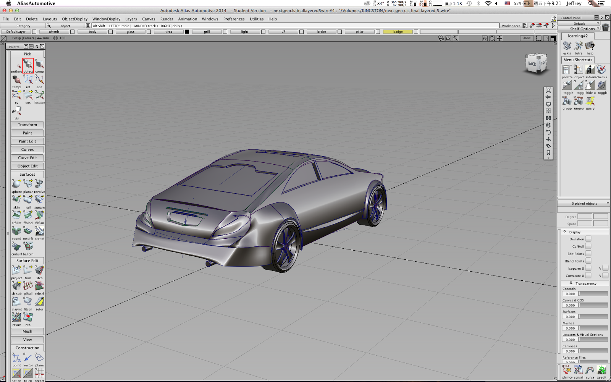Enable Edit Points display
Viewport: 611px width, 382px height.
coord(588,253)
